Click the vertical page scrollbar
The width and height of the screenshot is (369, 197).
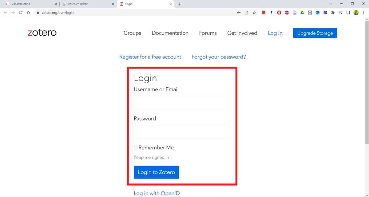click(x=367, y=82)
